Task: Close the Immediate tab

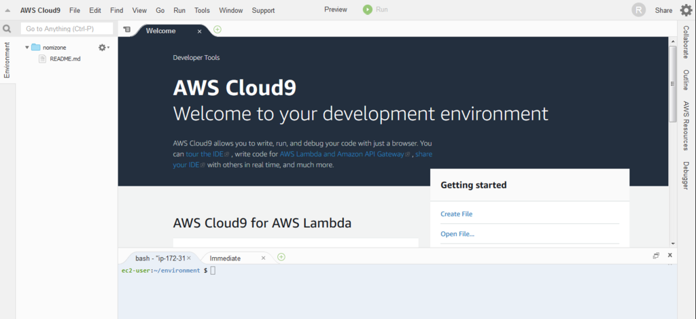Action: click(263, 258)
